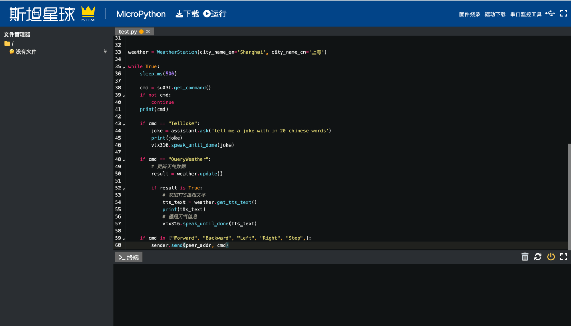Collapse the direction list block at line 59
The image size is (571, 326).
pos(124,239)
